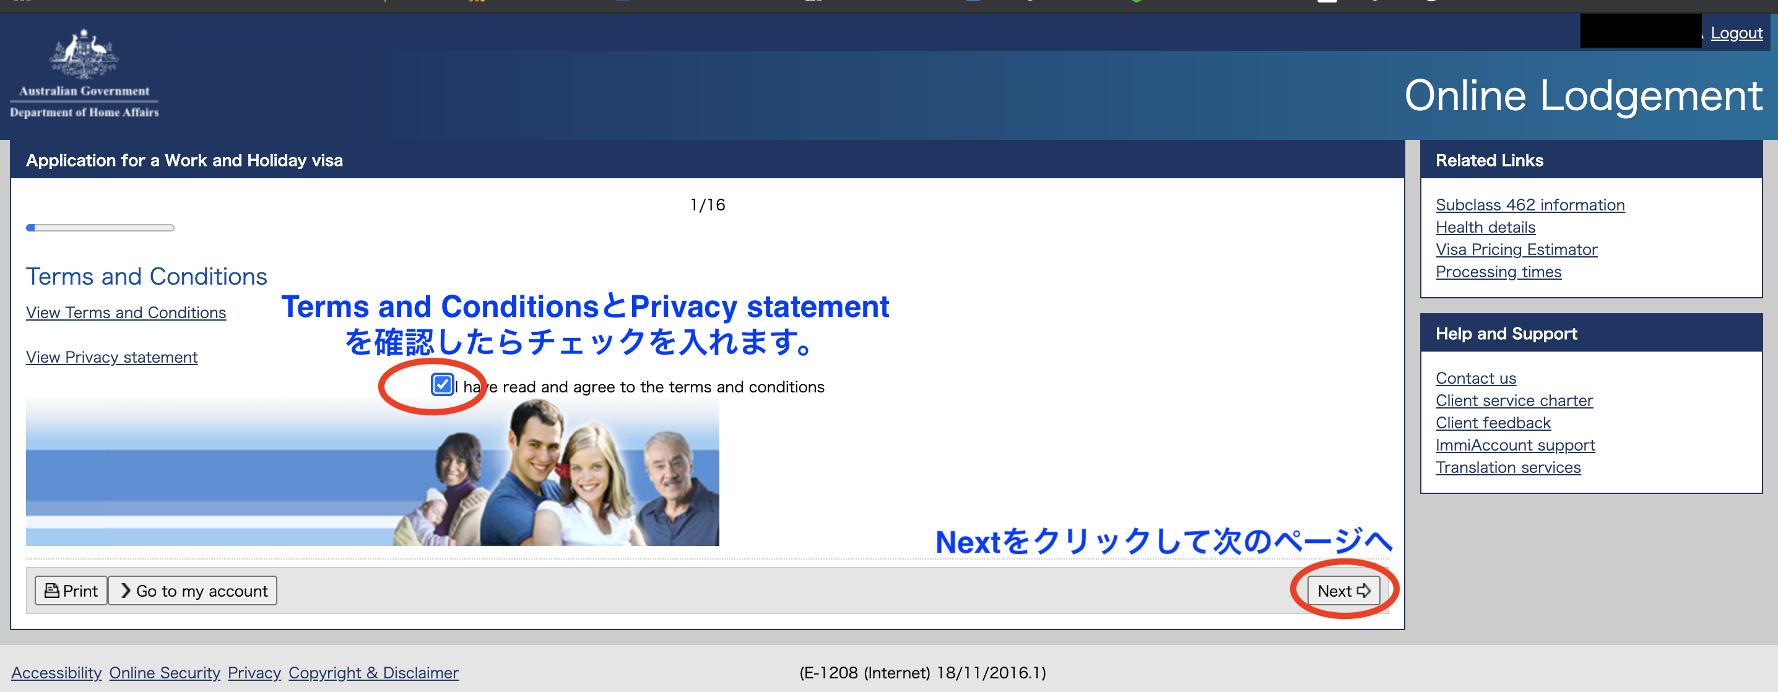Image resolution: width=1778 pixels, height=692 pixels.
Task: Open Translation services link
Action: click(x=1508, y=468)
